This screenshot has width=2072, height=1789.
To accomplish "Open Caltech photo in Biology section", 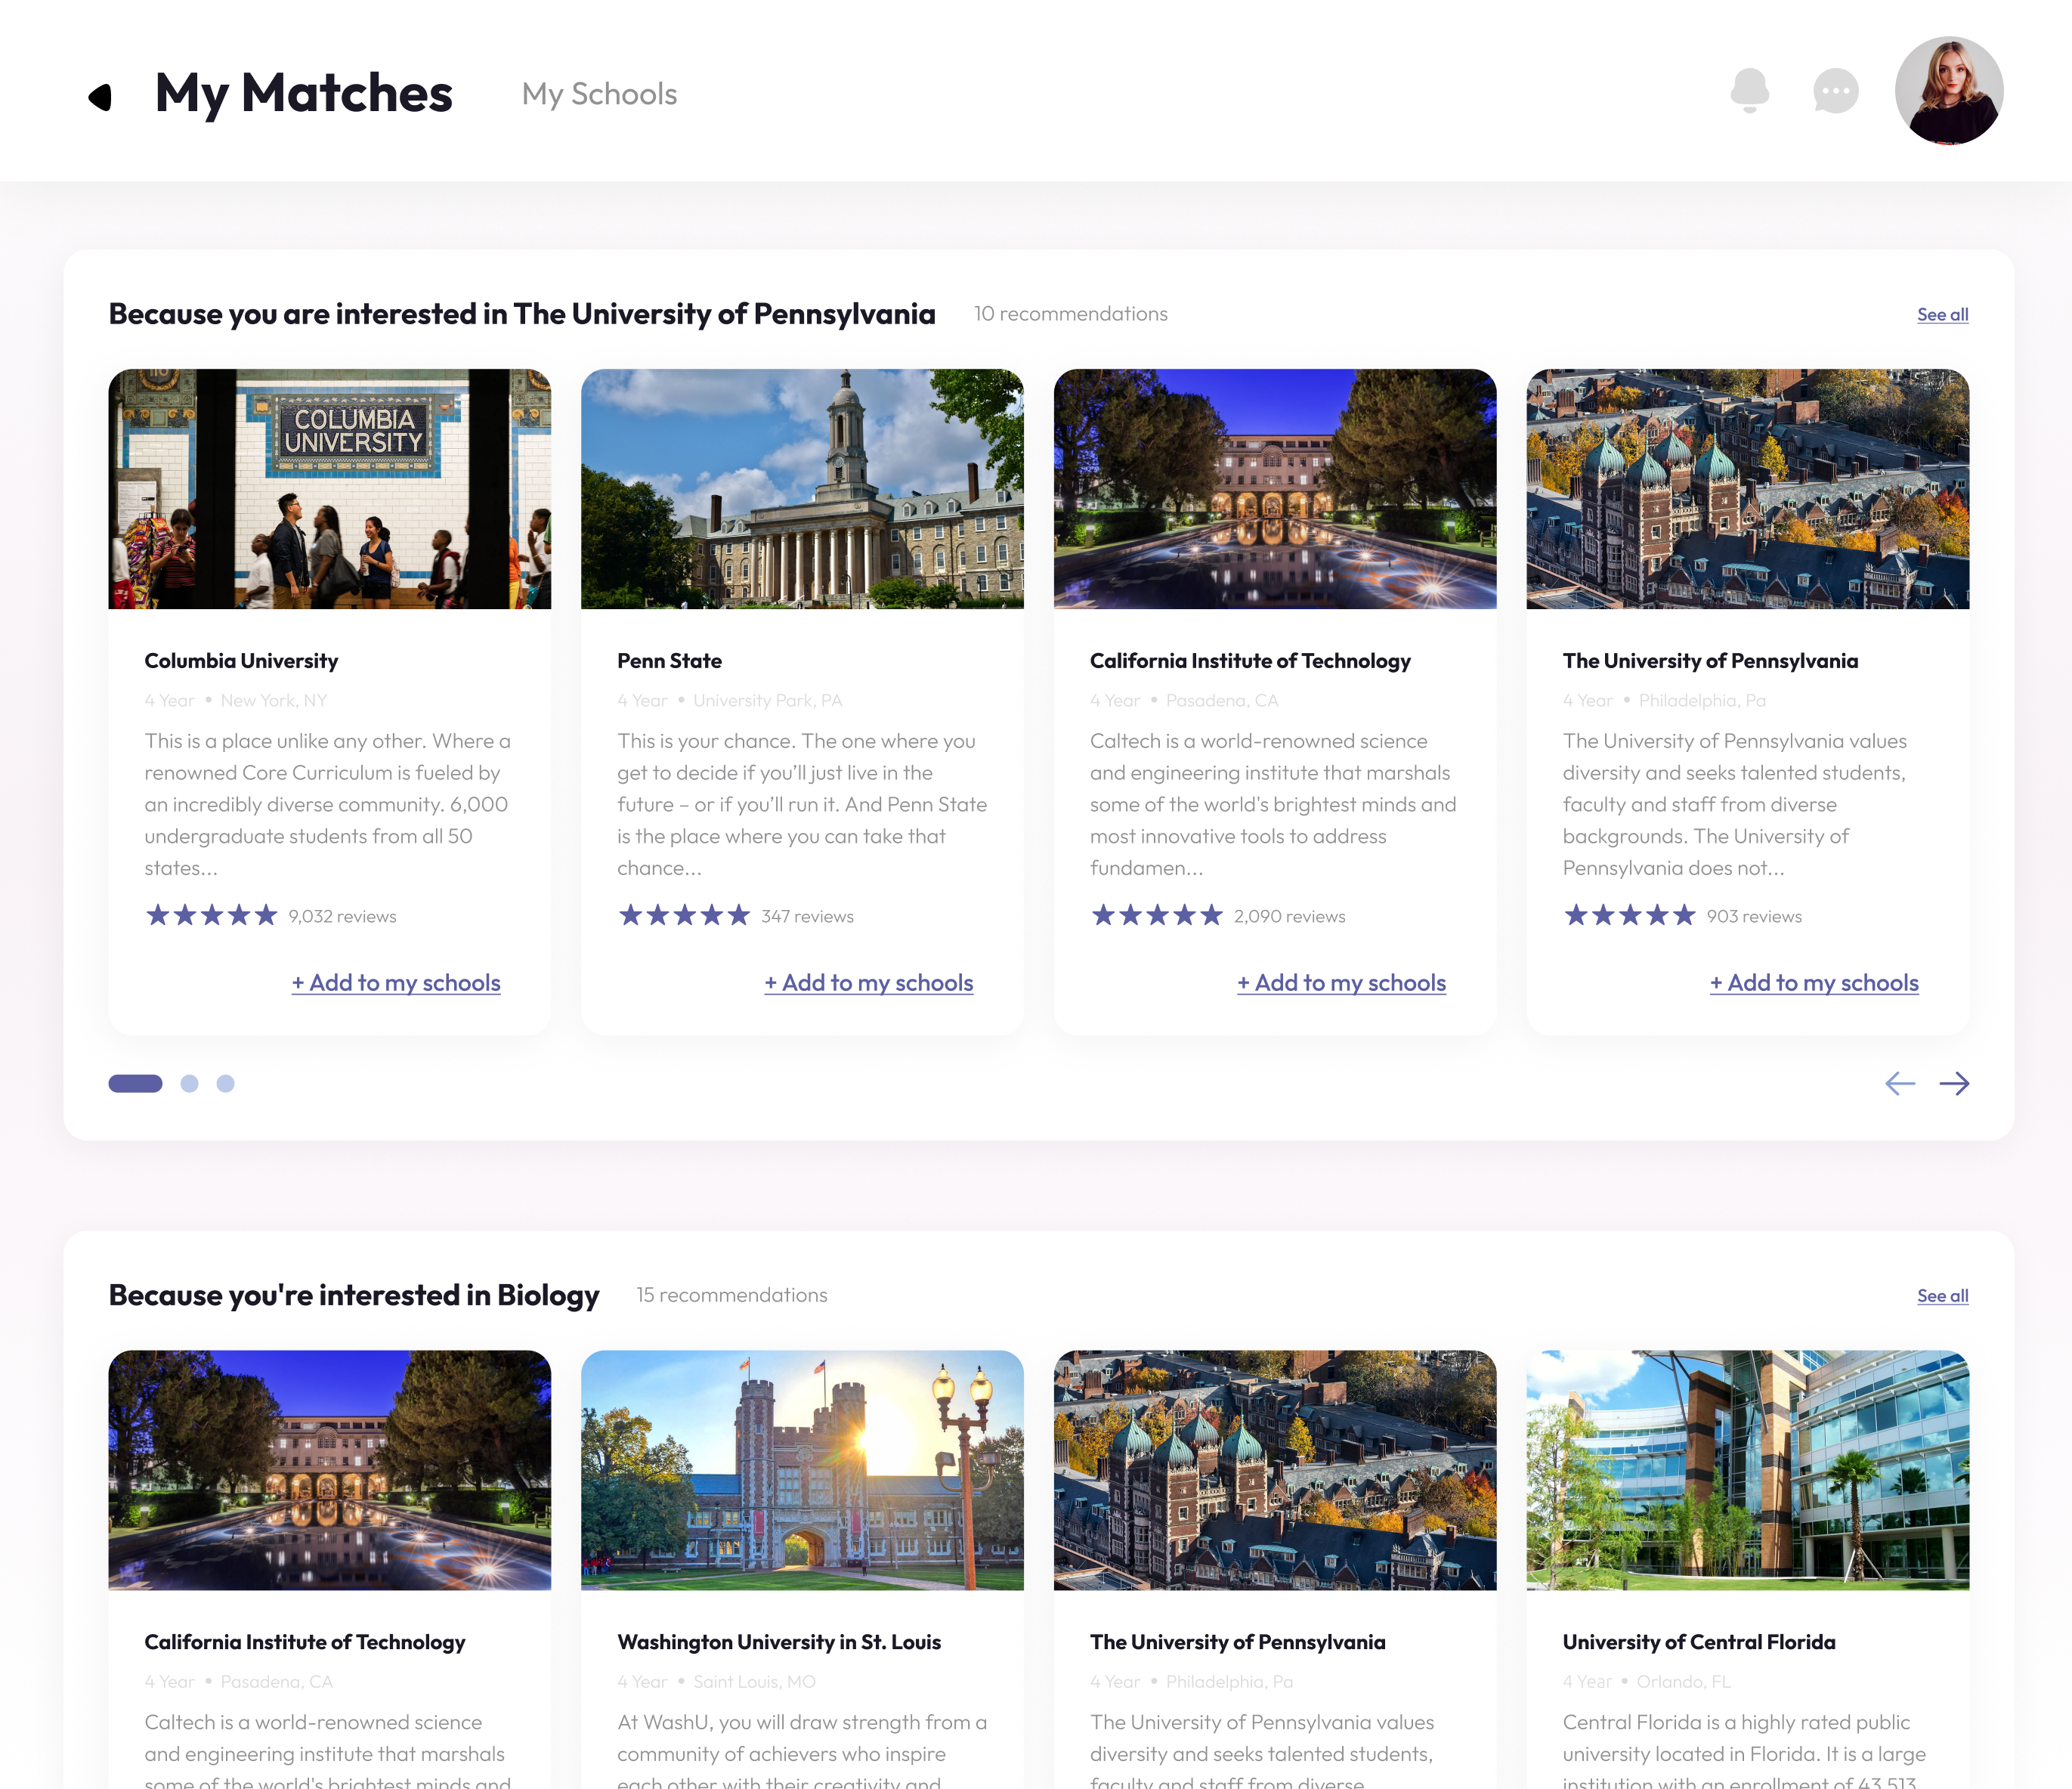I will click(329, 1470).
